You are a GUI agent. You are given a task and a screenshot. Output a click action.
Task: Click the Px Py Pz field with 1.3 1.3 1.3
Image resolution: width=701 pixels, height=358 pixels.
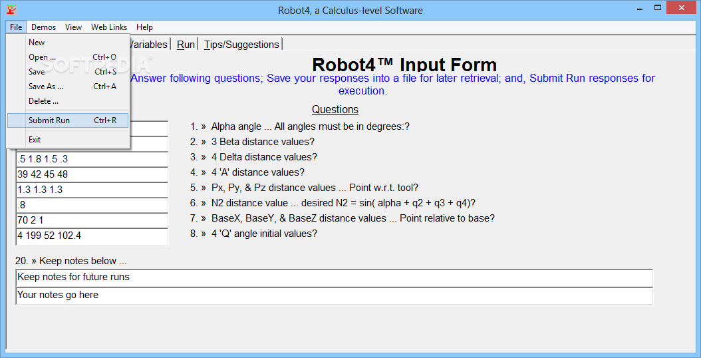click(92, 190)
